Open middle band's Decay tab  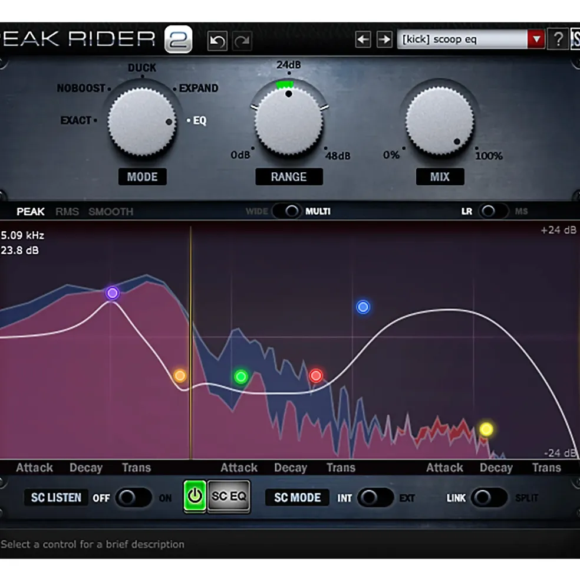coord(291,468)
